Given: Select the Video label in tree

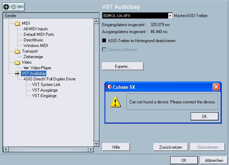Looking at the screenshot, I should (26, 62).
